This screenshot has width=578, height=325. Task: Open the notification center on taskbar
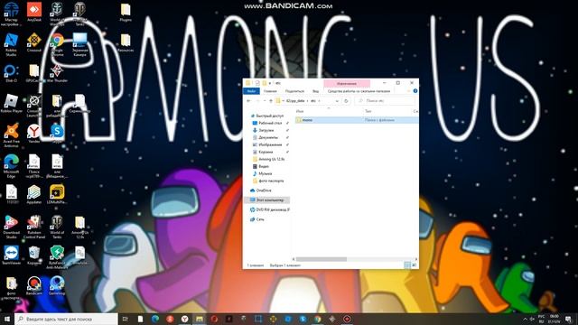tap(568, 319)
